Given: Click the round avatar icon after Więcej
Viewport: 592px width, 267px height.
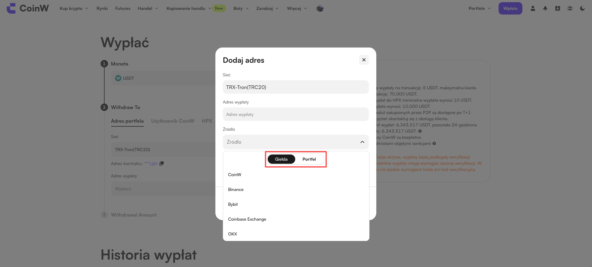Looking at the screenshot, I should point(320,8).
